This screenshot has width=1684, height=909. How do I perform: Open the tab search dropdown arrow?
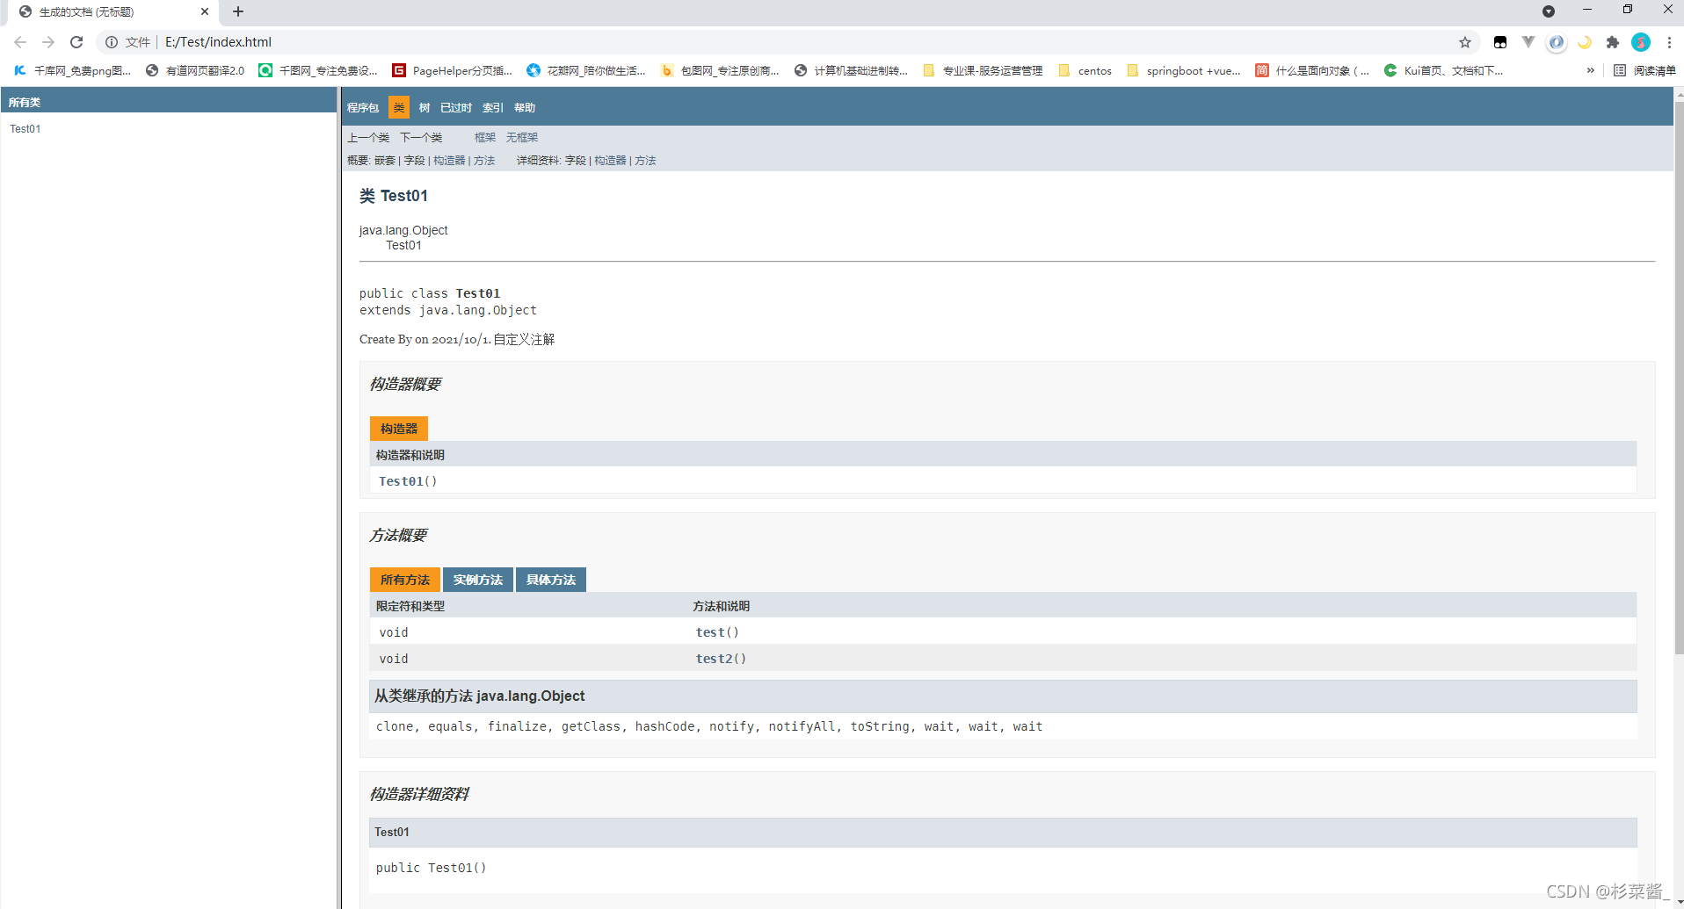pyautogui.click(x=1549, y=11)
